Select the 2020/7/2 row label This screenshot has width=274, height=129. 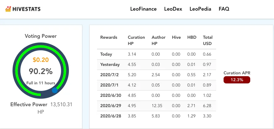pos(109,75)
